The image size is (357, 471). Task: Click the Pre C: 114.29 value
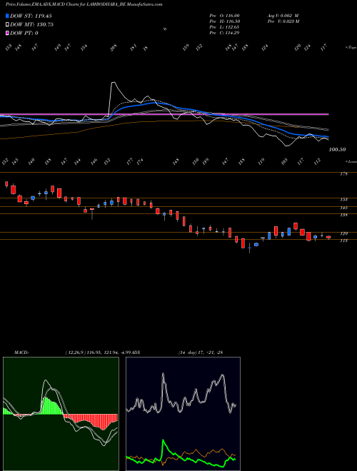224,33
